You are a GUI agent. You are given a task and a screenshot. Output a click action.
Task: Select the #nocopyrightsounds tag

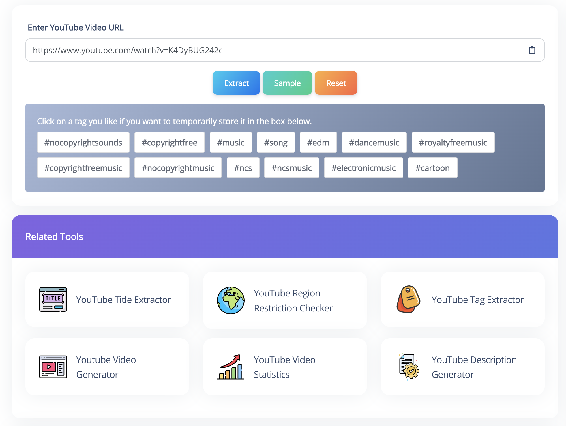click(83, 142)
